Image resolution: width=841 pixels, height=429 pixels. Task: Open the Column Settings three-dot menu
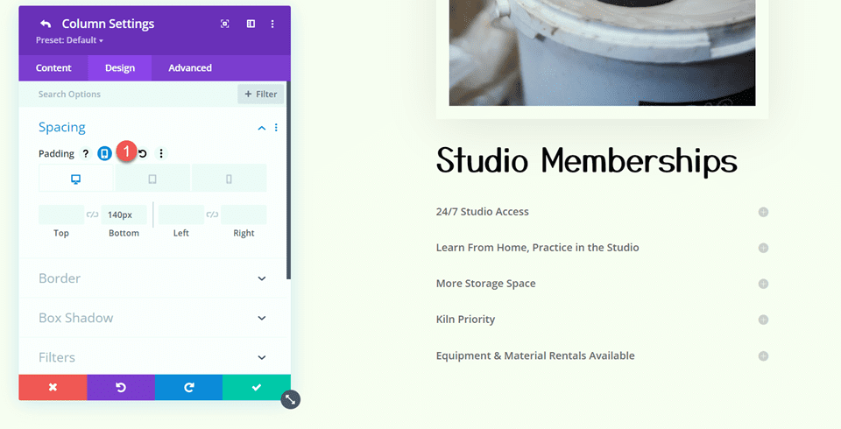272,24
